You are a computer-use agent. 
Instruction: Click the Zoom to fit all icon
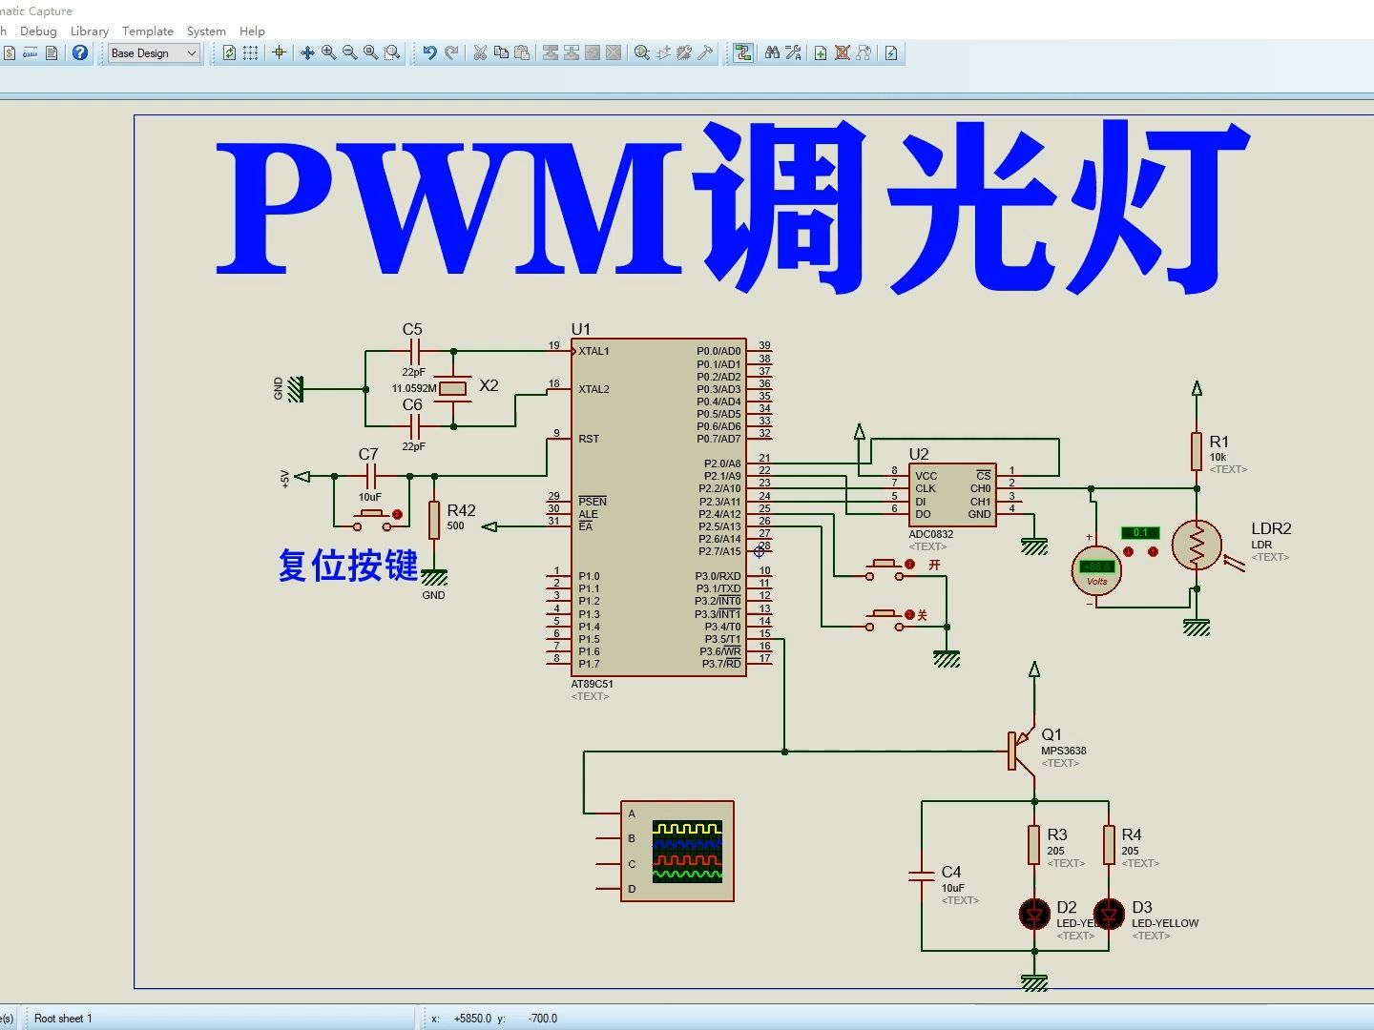pos(370,53)
